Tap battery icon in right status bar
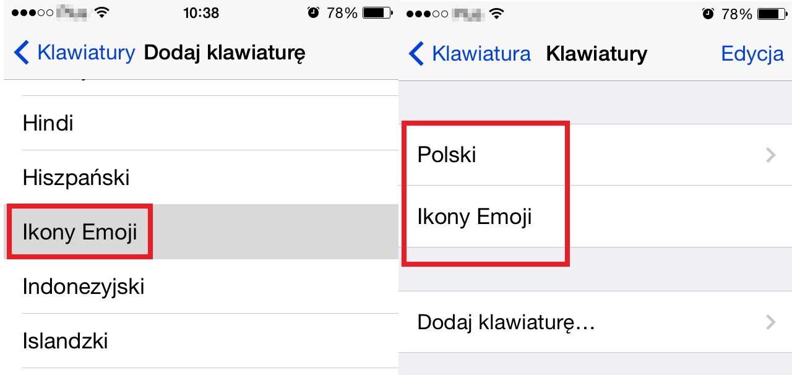This screenshot has height=375, width=792. pyautogui.click(x=771, y=14)
